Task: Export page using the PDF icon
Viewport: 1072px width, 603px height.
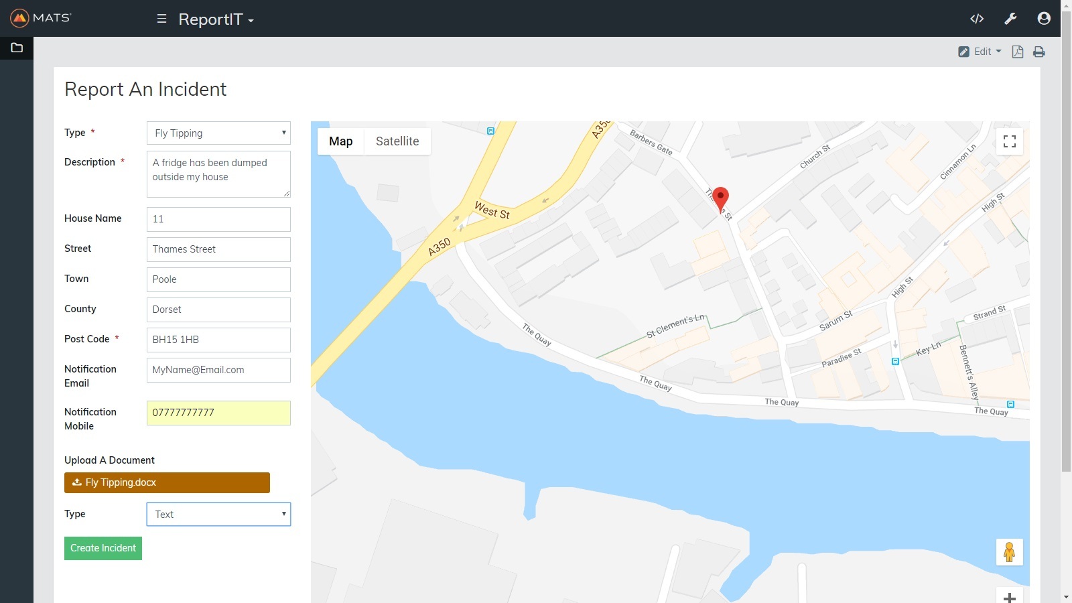Action: [1017, 52]
